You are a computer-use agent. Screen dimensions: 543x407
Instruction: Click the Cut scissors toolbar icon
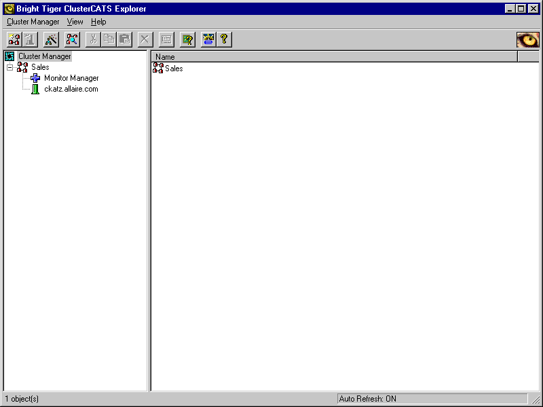click(x=93, y=39)
